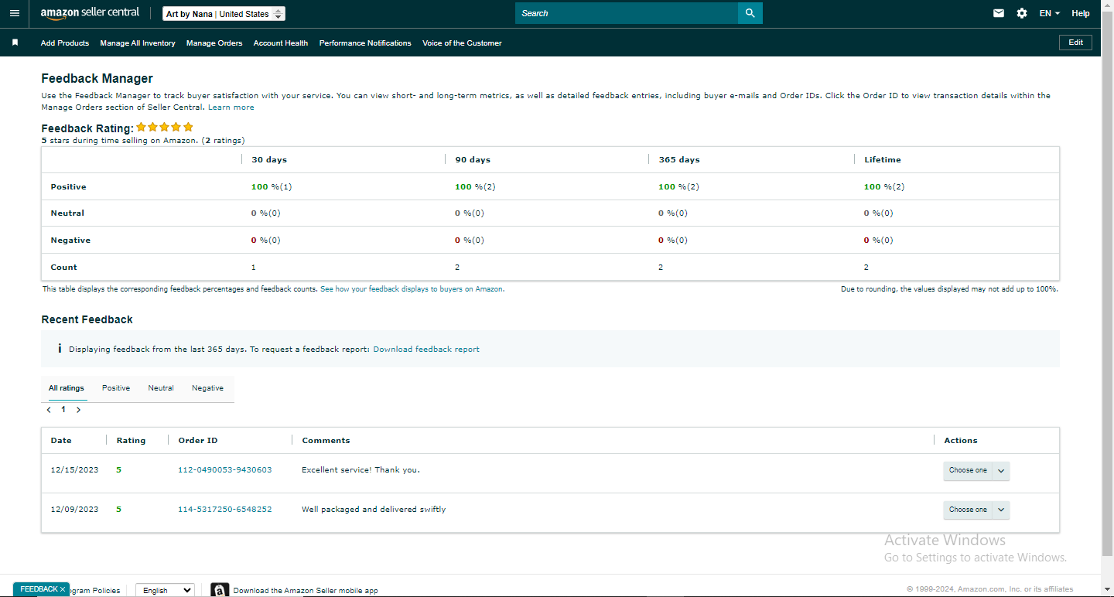
Task: Open order 112-0490053-9430603
Action: pyautogui.click(x=225, y=470)
